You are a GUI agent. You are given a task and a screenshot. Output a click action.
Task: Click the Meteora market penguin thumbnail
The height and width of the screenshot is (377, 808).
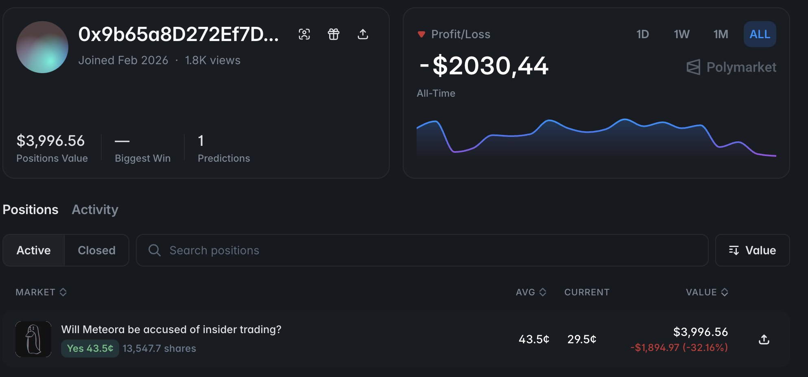click(33, 339)
